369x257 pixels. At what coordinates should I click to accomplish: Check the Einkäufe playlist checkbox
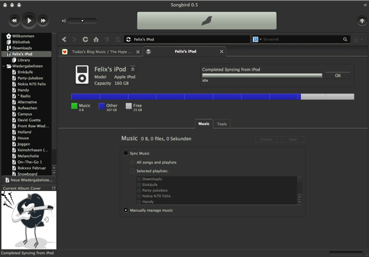coord(139,185)
